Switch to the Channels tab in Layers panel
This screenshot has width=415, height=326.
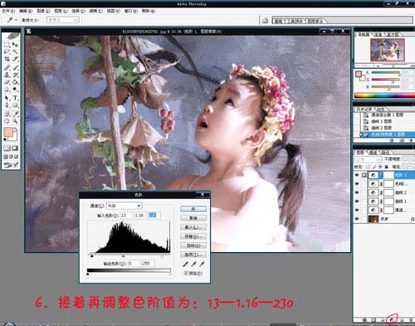point(373,152)
